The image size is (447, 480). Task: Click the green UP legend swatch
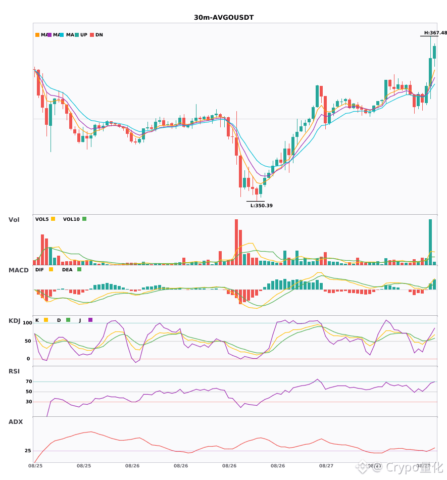tap(77, 35)
